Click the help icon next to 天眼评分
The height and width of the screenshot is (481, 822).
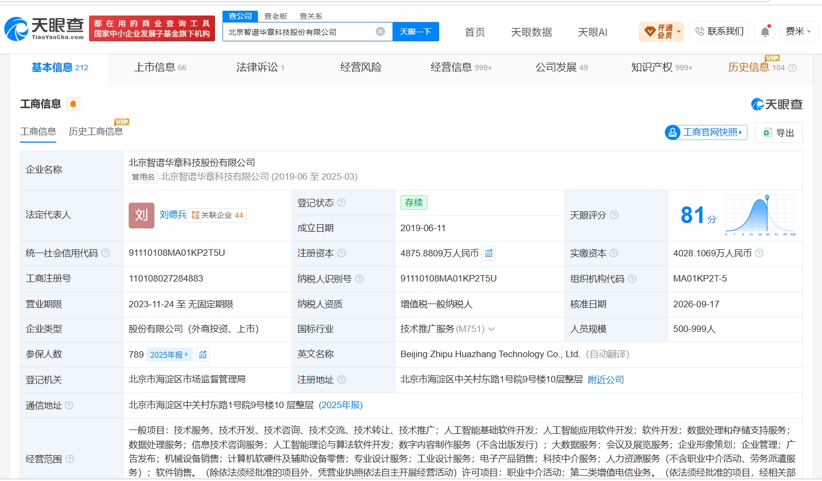[x=614, y=215]
